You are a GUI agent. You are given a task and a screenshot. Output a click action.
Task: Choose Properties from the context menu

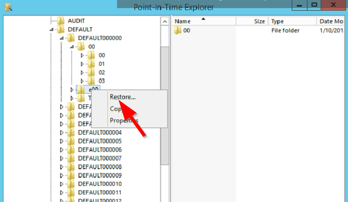[124, 120]
